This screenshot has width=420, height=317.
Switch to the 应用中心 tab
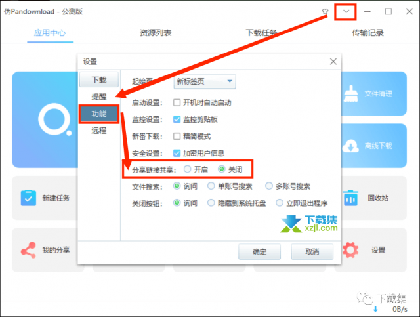click(x=50, y=33)
